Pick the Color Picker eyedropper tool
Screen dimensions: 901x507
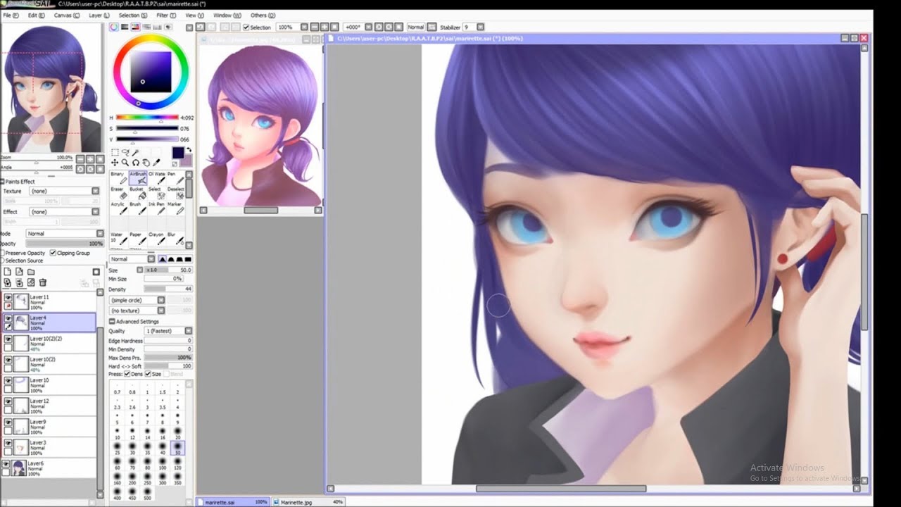(156, 163)
